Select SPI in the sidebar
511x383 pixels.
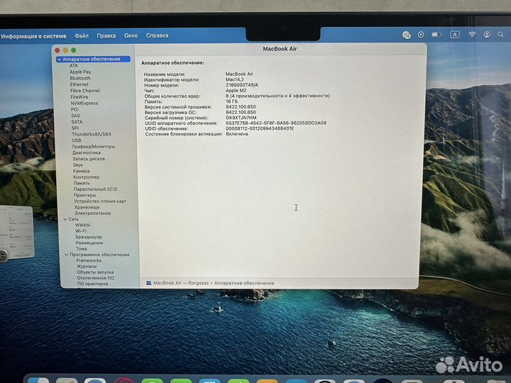pos(75,128)
